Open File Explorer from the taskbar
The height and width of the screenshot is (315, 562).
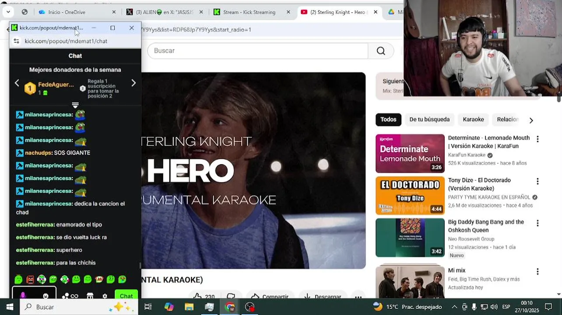(x=189, y=307)
